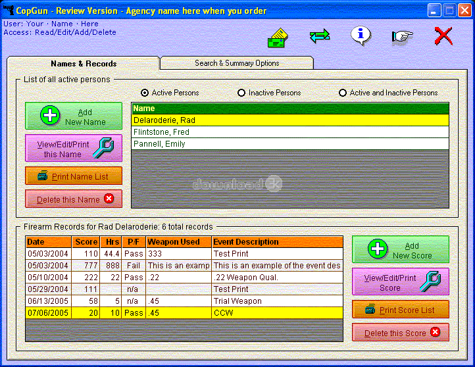The image size is (475, 367).
Task: Click the Score column header
Action: 86,242
